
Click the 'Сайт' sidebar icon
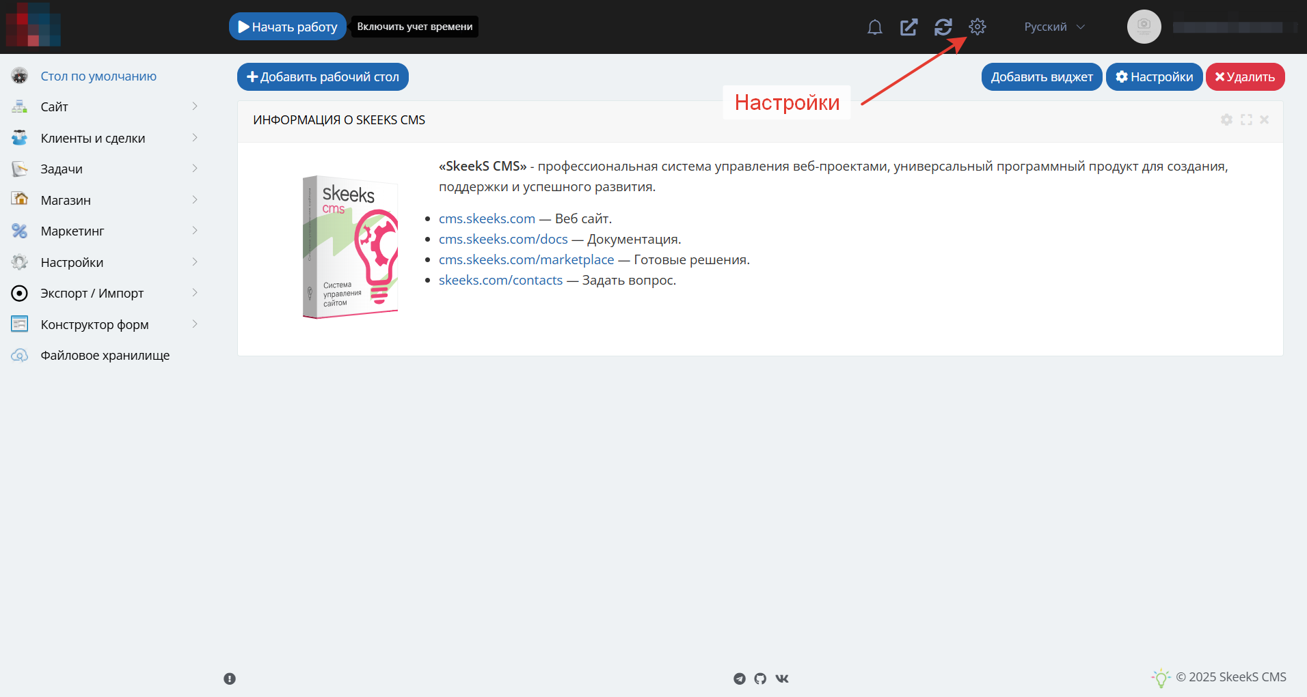pyautogui.click(x=20, y=106)
